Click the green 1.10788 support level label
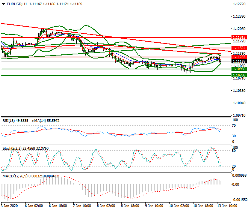 [239, 75]
